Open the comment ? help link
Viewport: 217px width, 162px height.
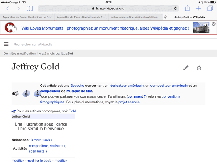(x=137, y=96)
